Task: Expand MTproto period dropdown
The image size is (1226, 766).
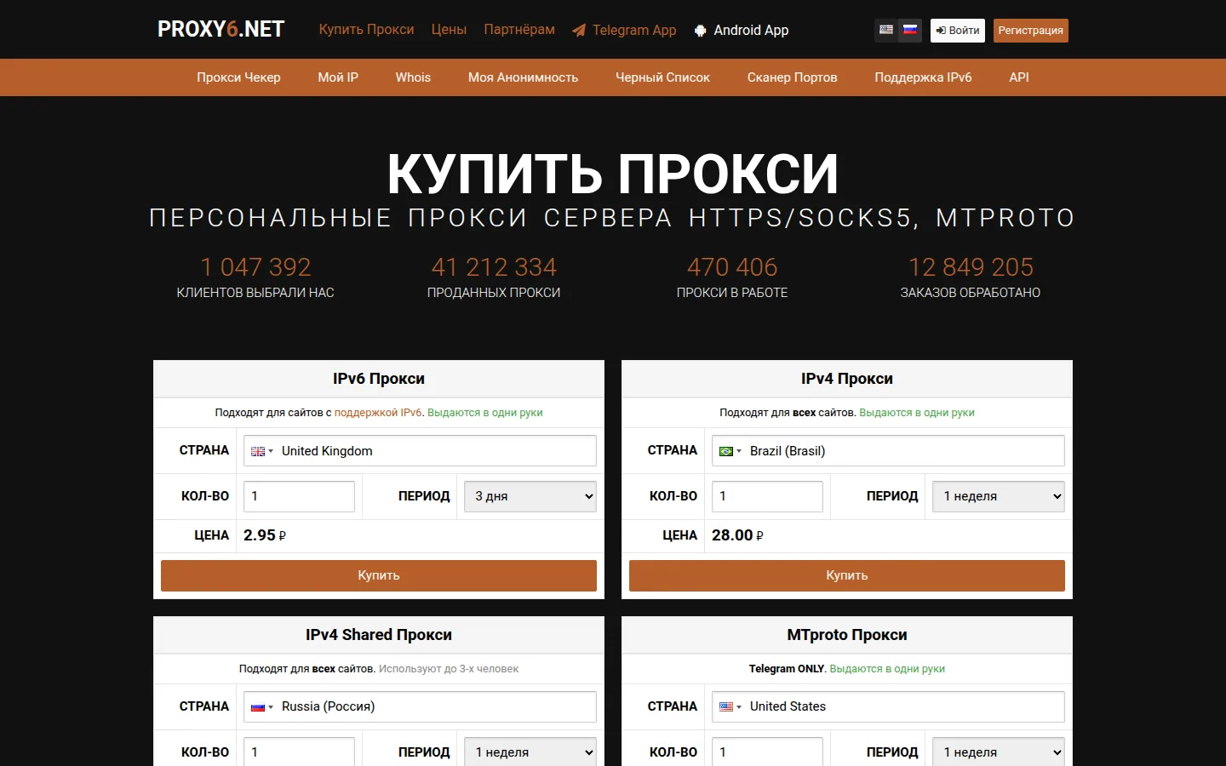Action: pos(999,752)
